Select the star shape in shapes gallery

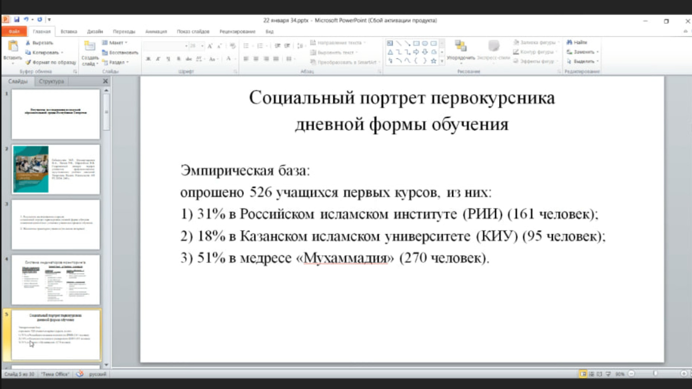(x=433, y=61)
